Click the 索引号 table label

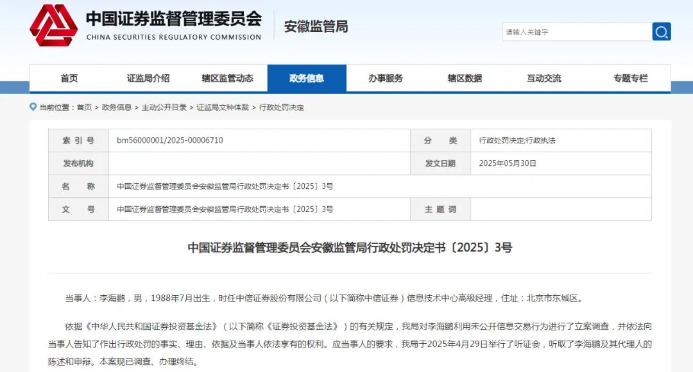coord(79,141)
